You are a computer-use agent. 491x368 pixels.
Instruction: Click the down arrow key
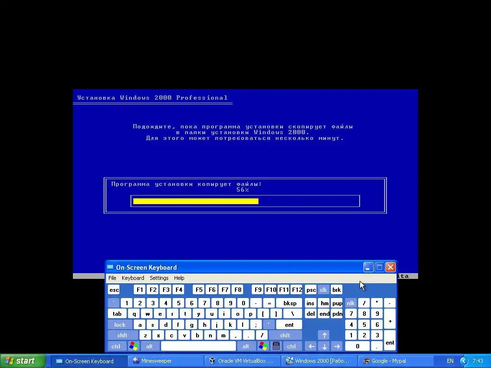click(x=325, y=346)
